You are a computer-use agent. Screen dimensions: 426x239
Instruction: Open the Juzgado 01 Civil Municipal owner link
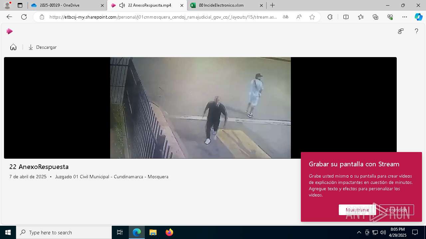click(112, 177)
